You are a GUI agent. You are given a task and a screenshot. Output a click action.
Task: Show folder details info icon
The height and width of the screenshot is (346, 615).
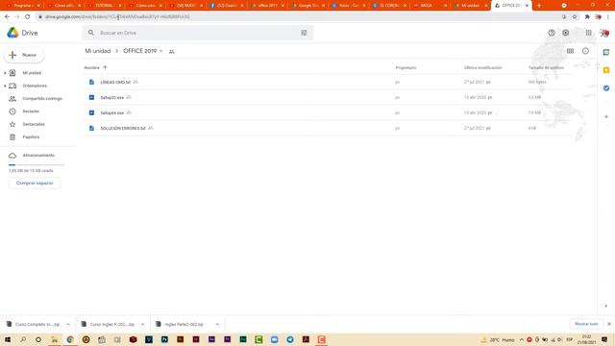tap(585, 51)
